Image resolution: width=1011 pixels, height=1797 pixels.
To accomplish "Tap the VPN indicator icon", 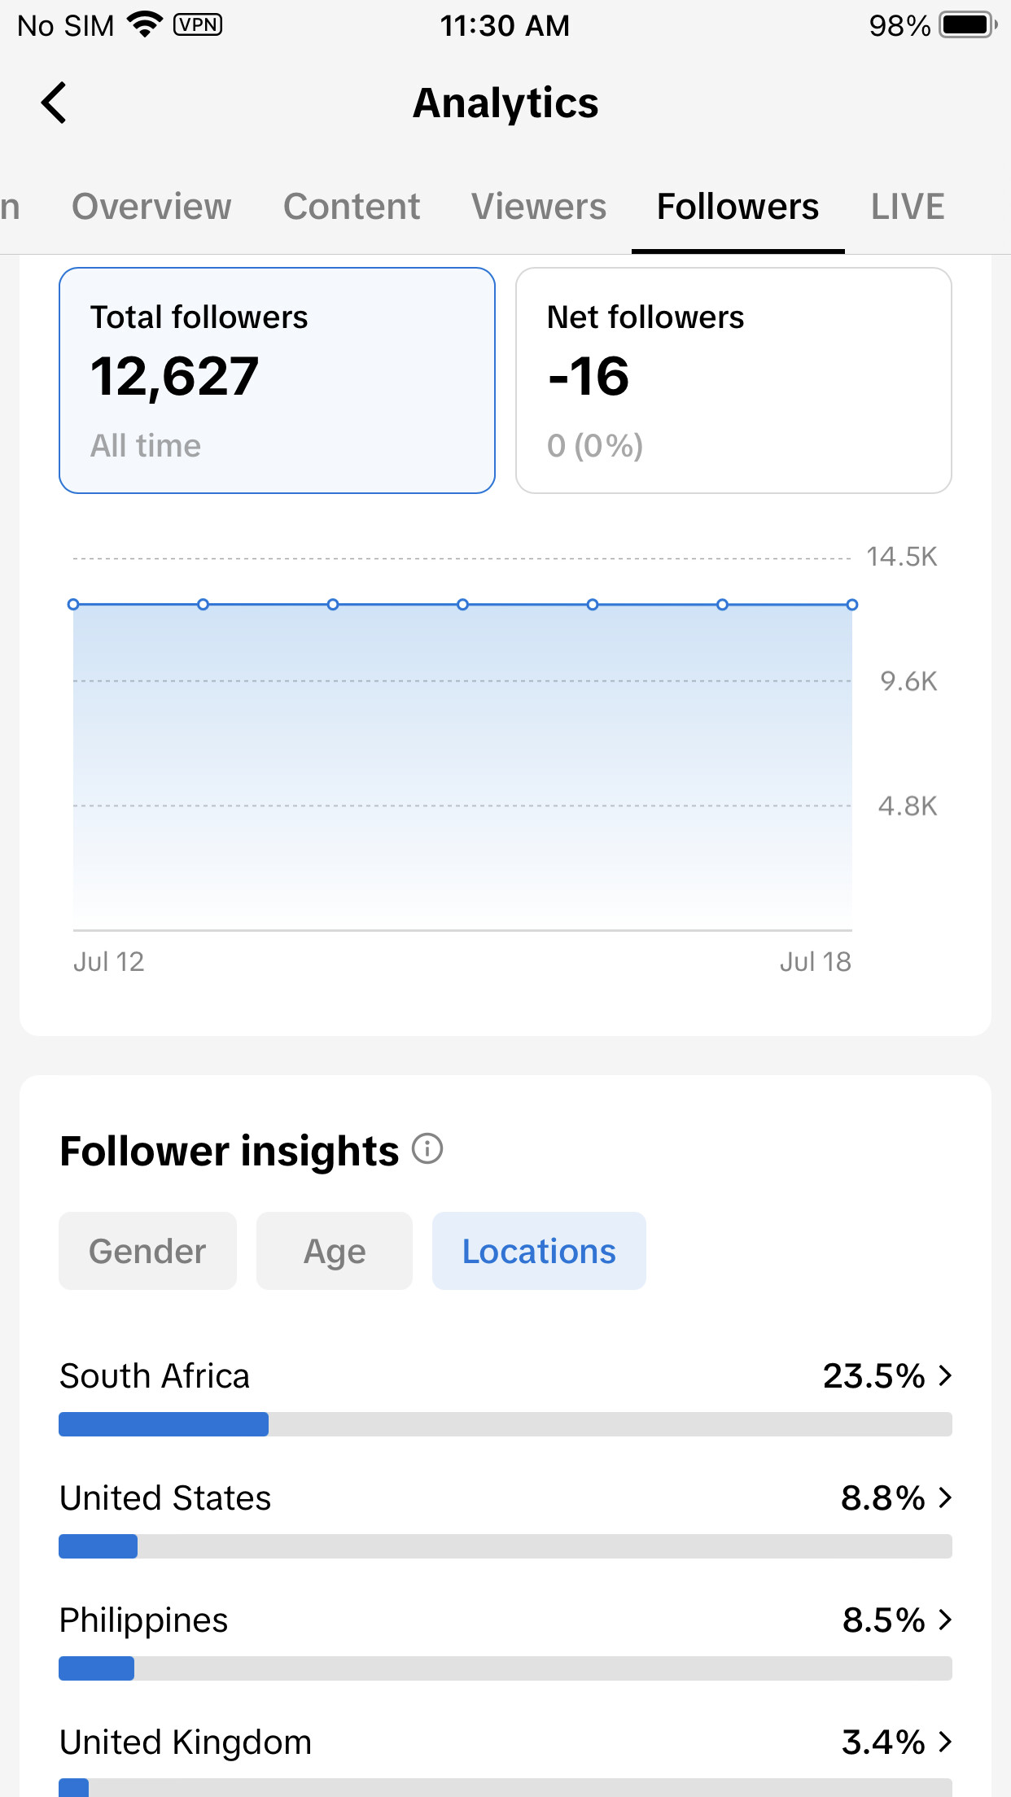I will [198, 25].
